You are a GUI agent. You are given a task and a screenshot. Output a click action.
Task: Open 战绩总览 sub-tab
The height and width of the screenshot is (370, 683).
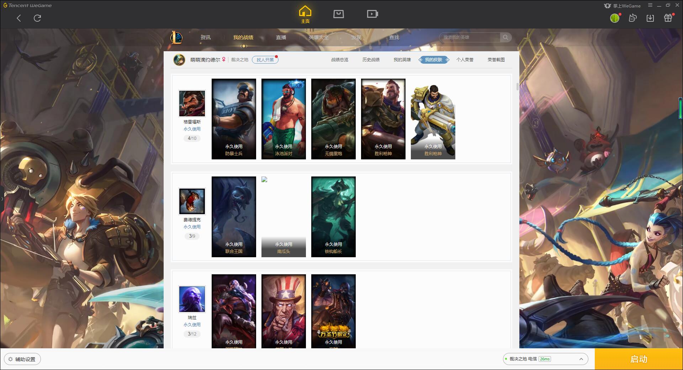pyautogui.click(x=340, y=60)
